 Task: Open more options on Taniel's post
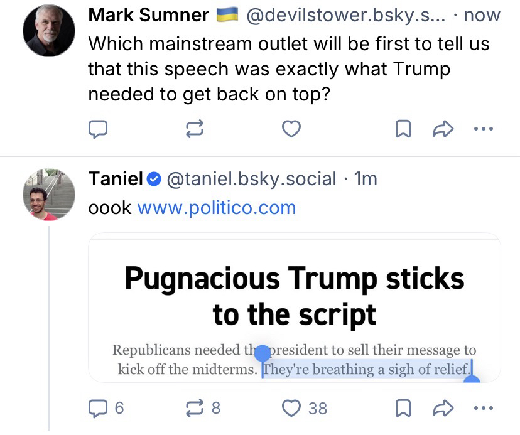coord(484,408)
